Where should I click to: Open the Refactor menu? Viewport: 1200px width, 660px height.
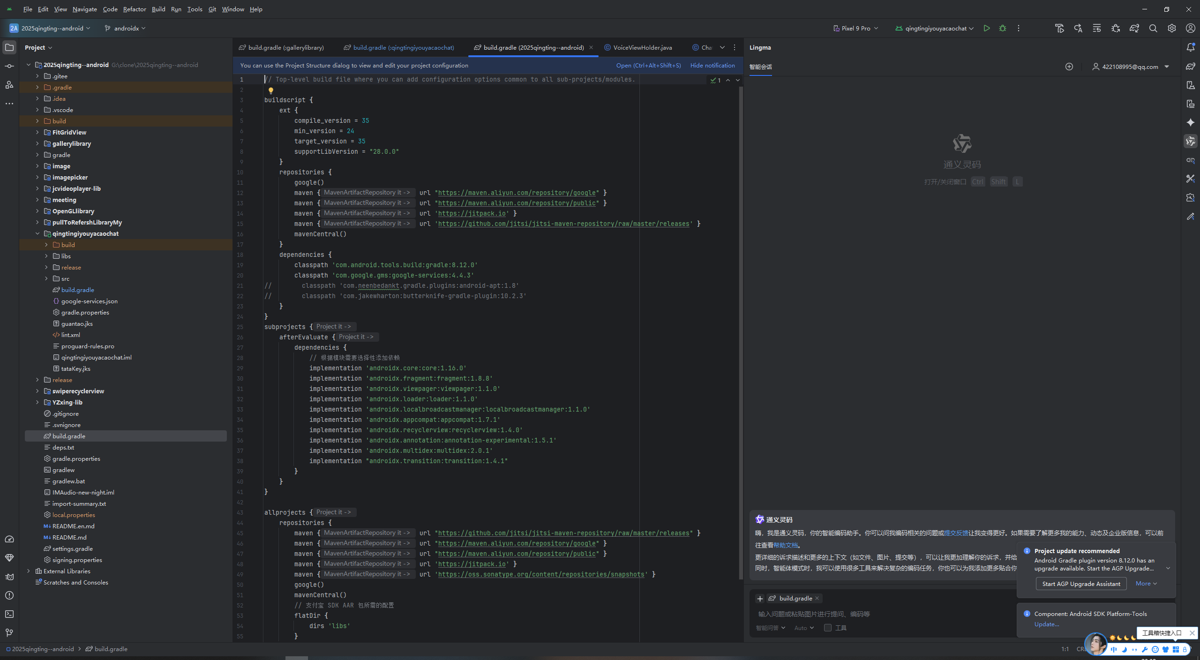point(135,9)
